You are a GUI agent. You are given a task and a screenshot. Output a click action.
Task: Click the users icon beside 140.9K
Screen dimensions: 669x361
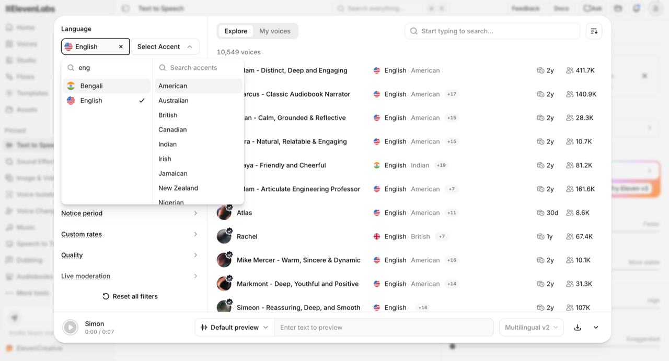570,94
